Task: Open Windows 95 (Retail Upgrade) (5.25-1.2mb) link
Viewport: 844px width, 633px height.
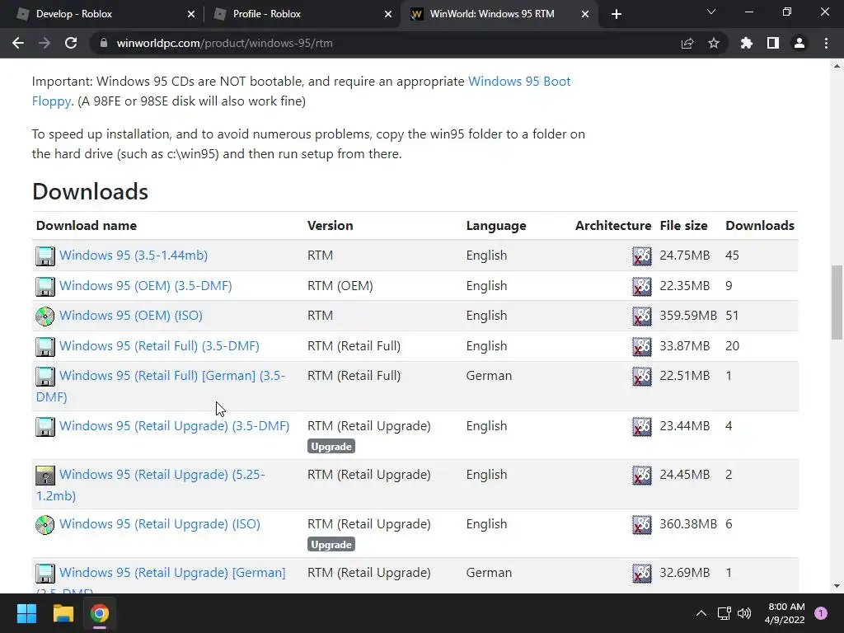Action: [151, 485]
